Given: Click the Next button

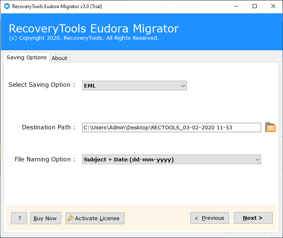Looking at the screenshot, I should (x=253, y=218).
